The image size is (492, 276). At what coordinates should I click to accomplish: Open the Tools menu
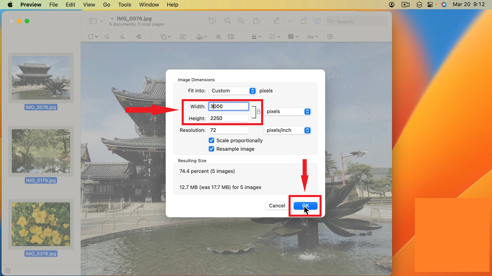[125, 5]
